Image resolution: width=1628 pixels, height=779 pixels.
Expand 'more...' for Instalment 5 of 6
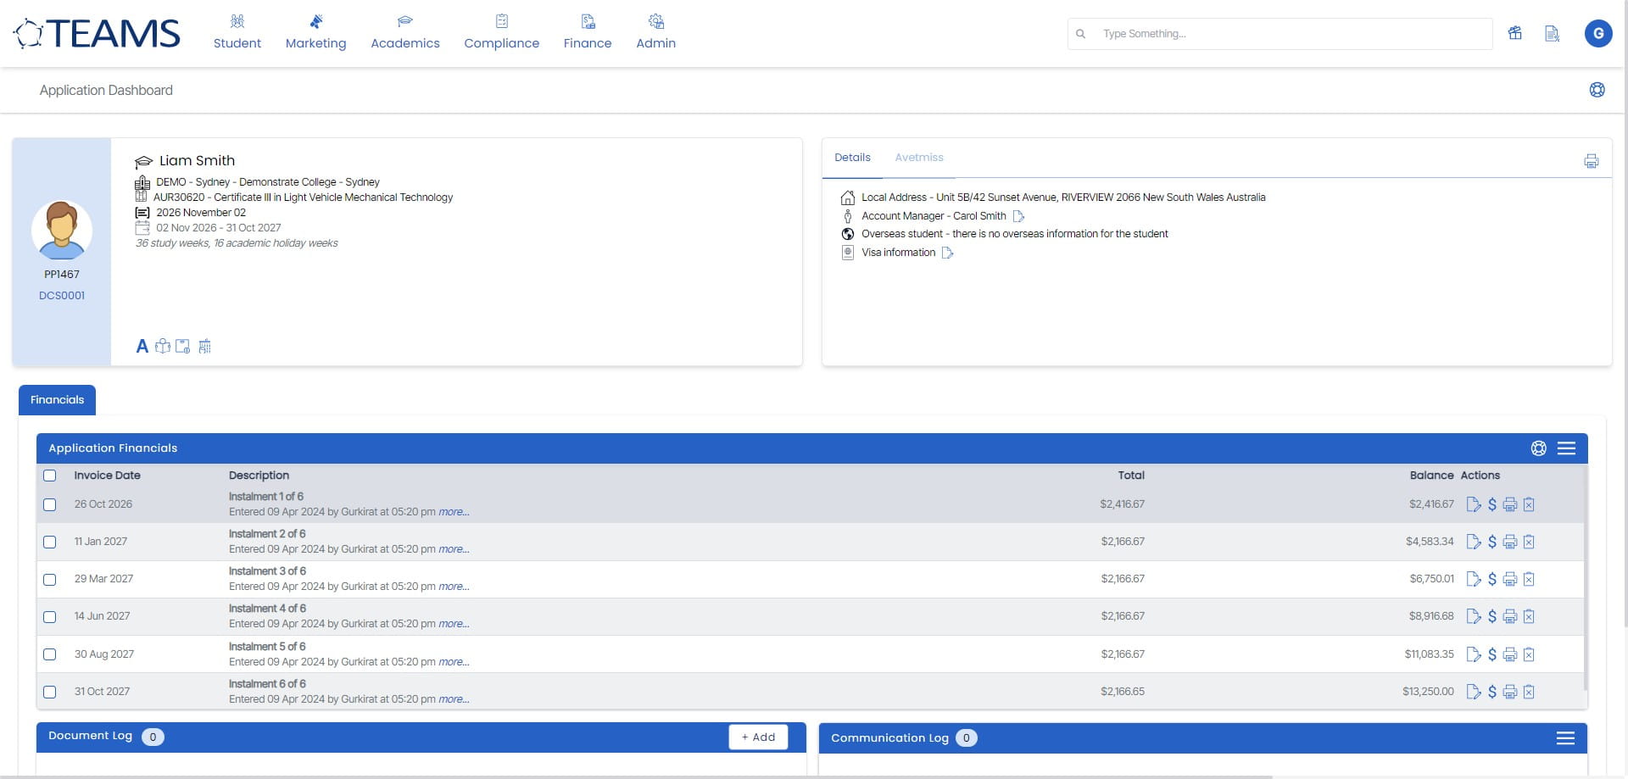coord(454,662)
